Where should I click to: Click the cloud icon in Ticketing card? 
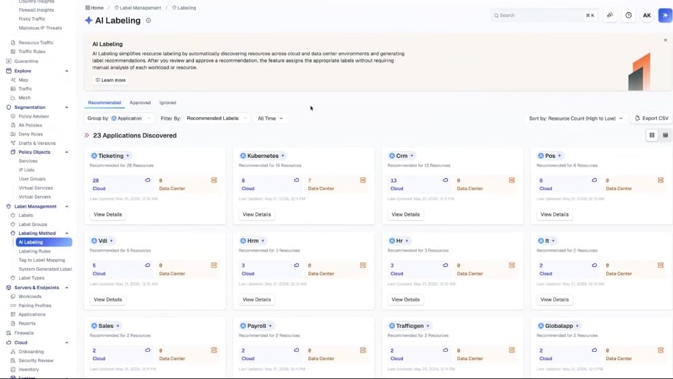coord(148,180)
